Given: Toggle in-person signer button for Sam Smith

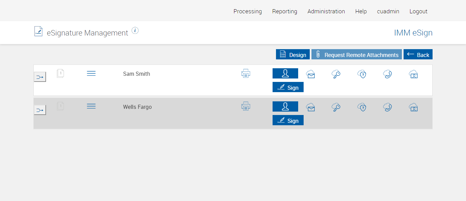Looking at the screenshot, I should click(x=285, y=73).
